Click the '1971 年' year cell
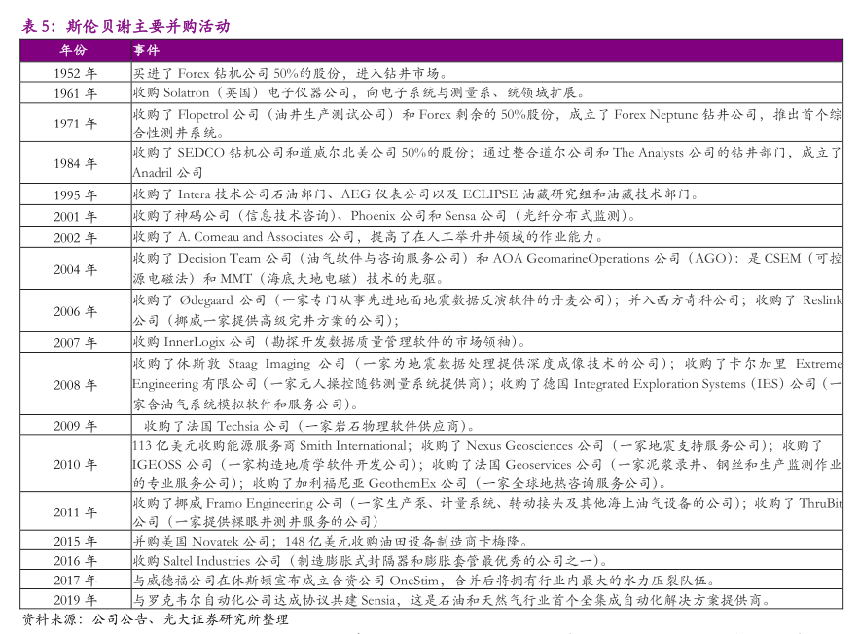Screen dimensions: 859x634 (x=76, y=123)
